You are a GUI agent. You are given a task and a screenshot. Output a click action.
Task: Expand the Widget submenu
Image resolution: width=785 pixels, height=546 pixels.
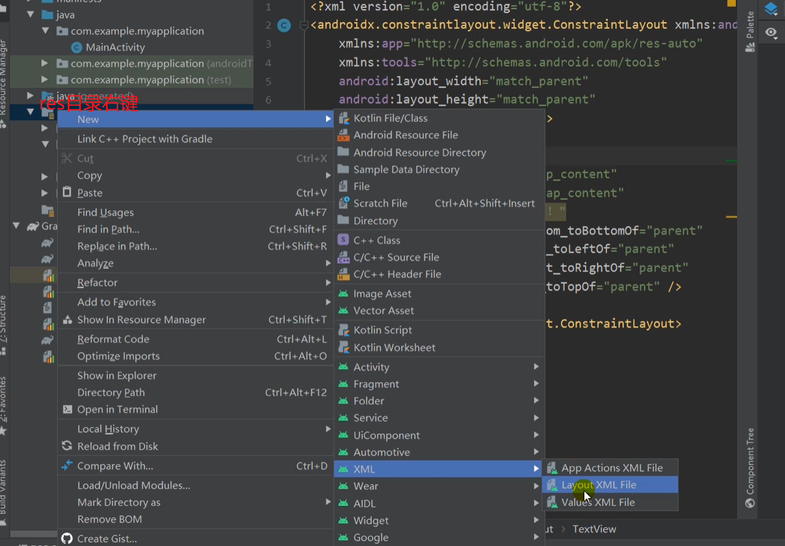click(439, 520)
